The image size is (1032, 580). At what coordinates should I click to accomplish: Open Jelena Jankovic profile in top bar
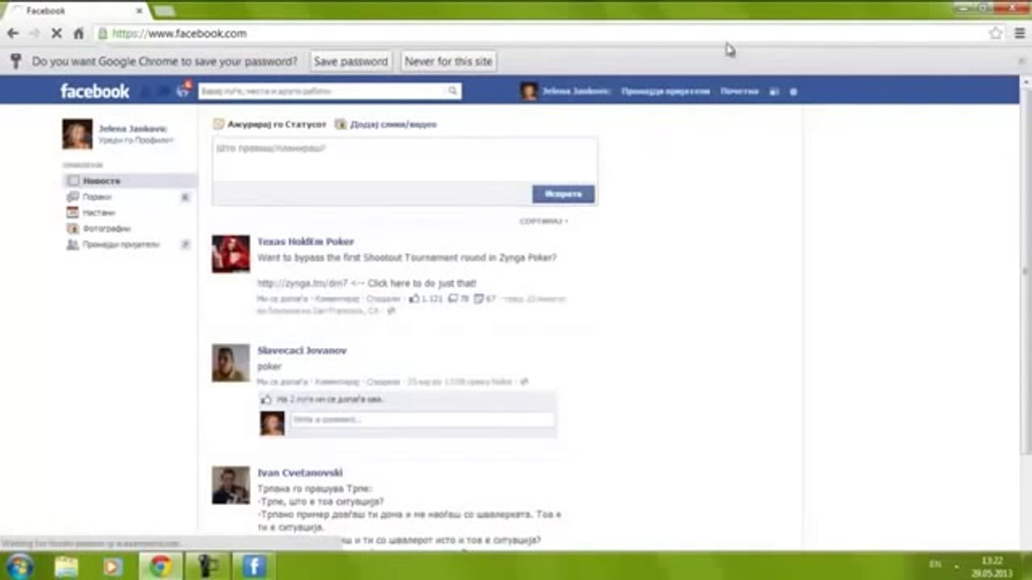click(576, 92)
